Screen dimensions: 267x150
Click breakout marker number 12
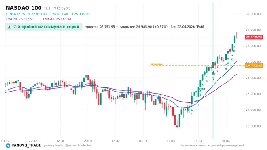click(234, 51)
